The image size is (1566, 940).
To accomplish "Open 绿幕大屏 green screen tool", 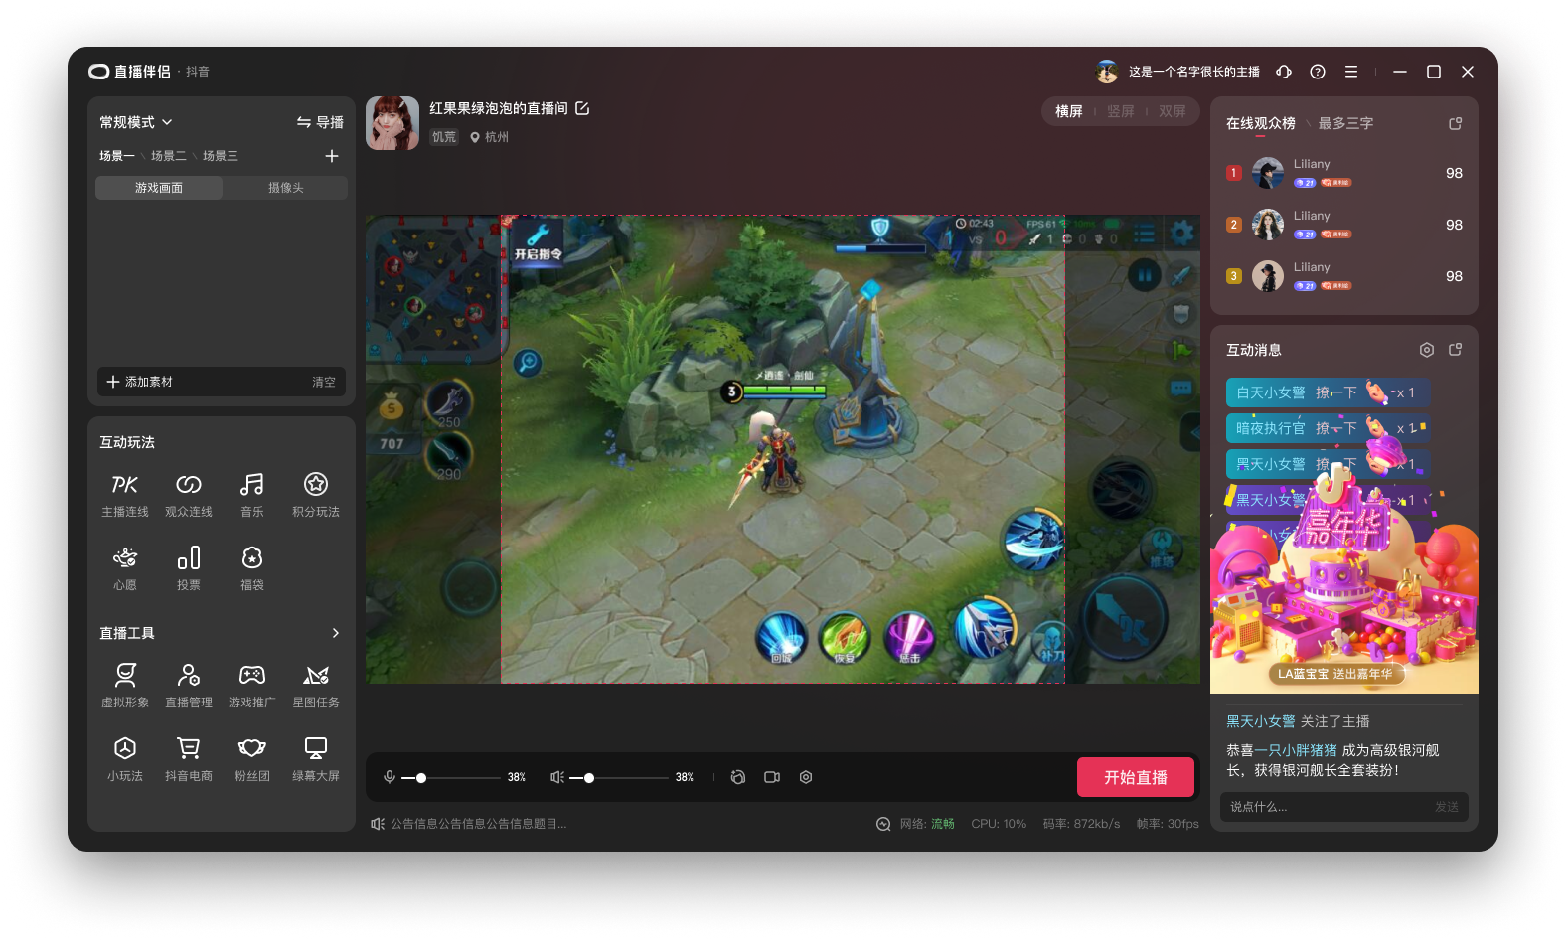I will [x=316, y=759].
